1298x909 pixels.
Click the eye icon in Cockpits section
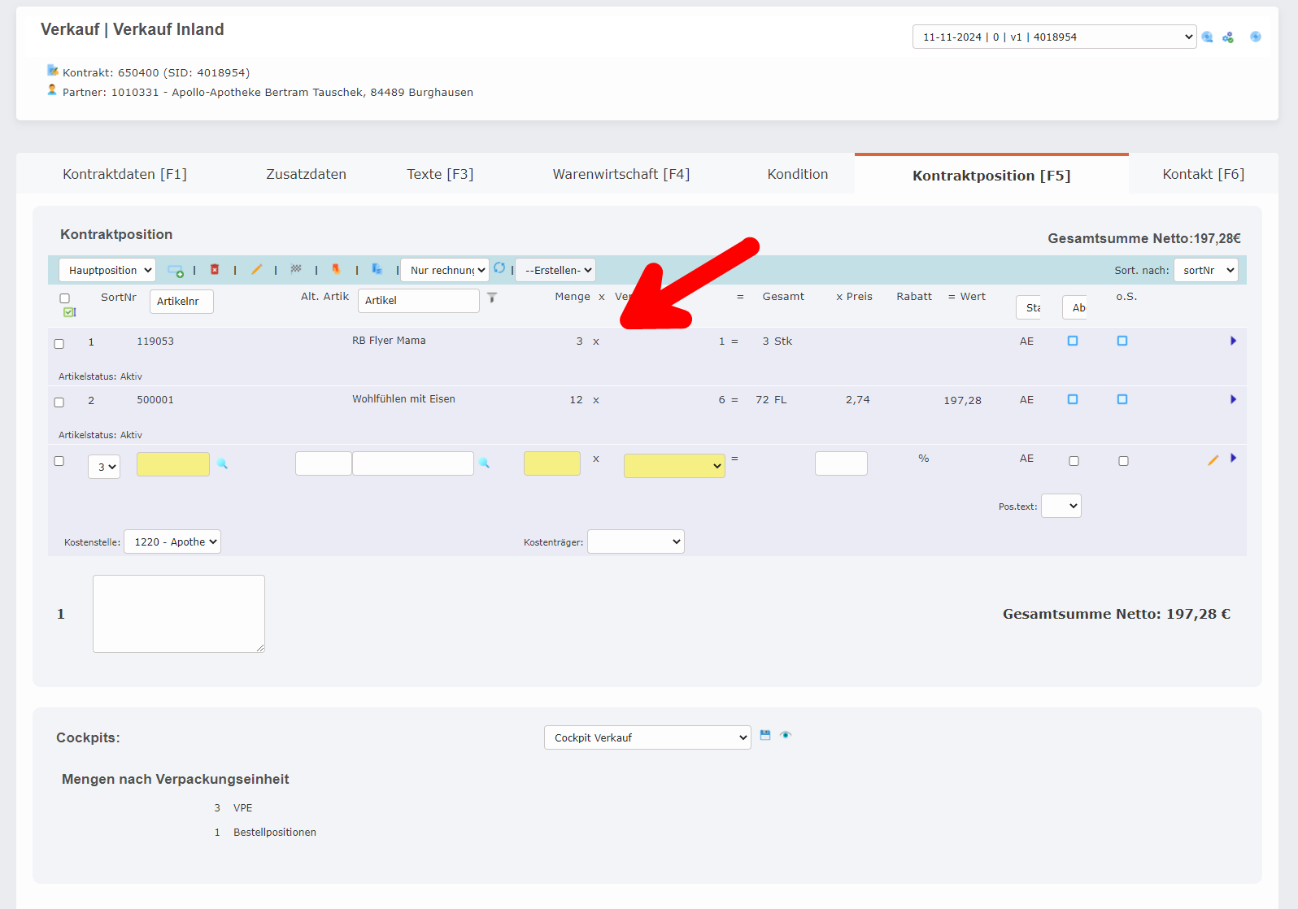point(786,735)
